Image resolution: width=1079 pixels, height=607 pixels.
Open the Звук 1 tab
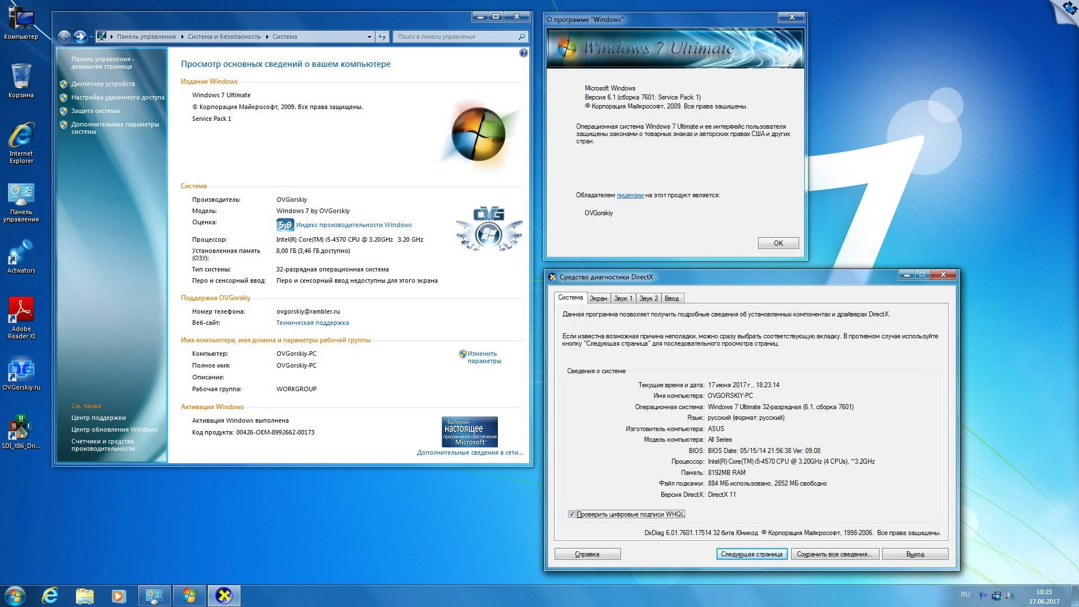pyautogui.click(x=623, y=298)
